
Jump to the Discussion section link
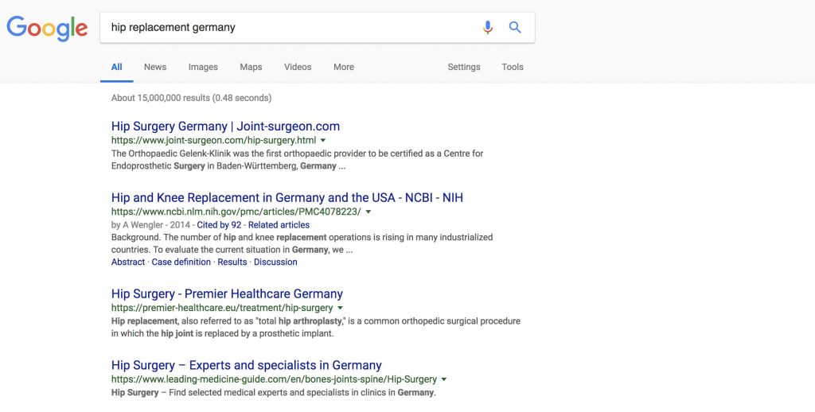tap(275, 262)
